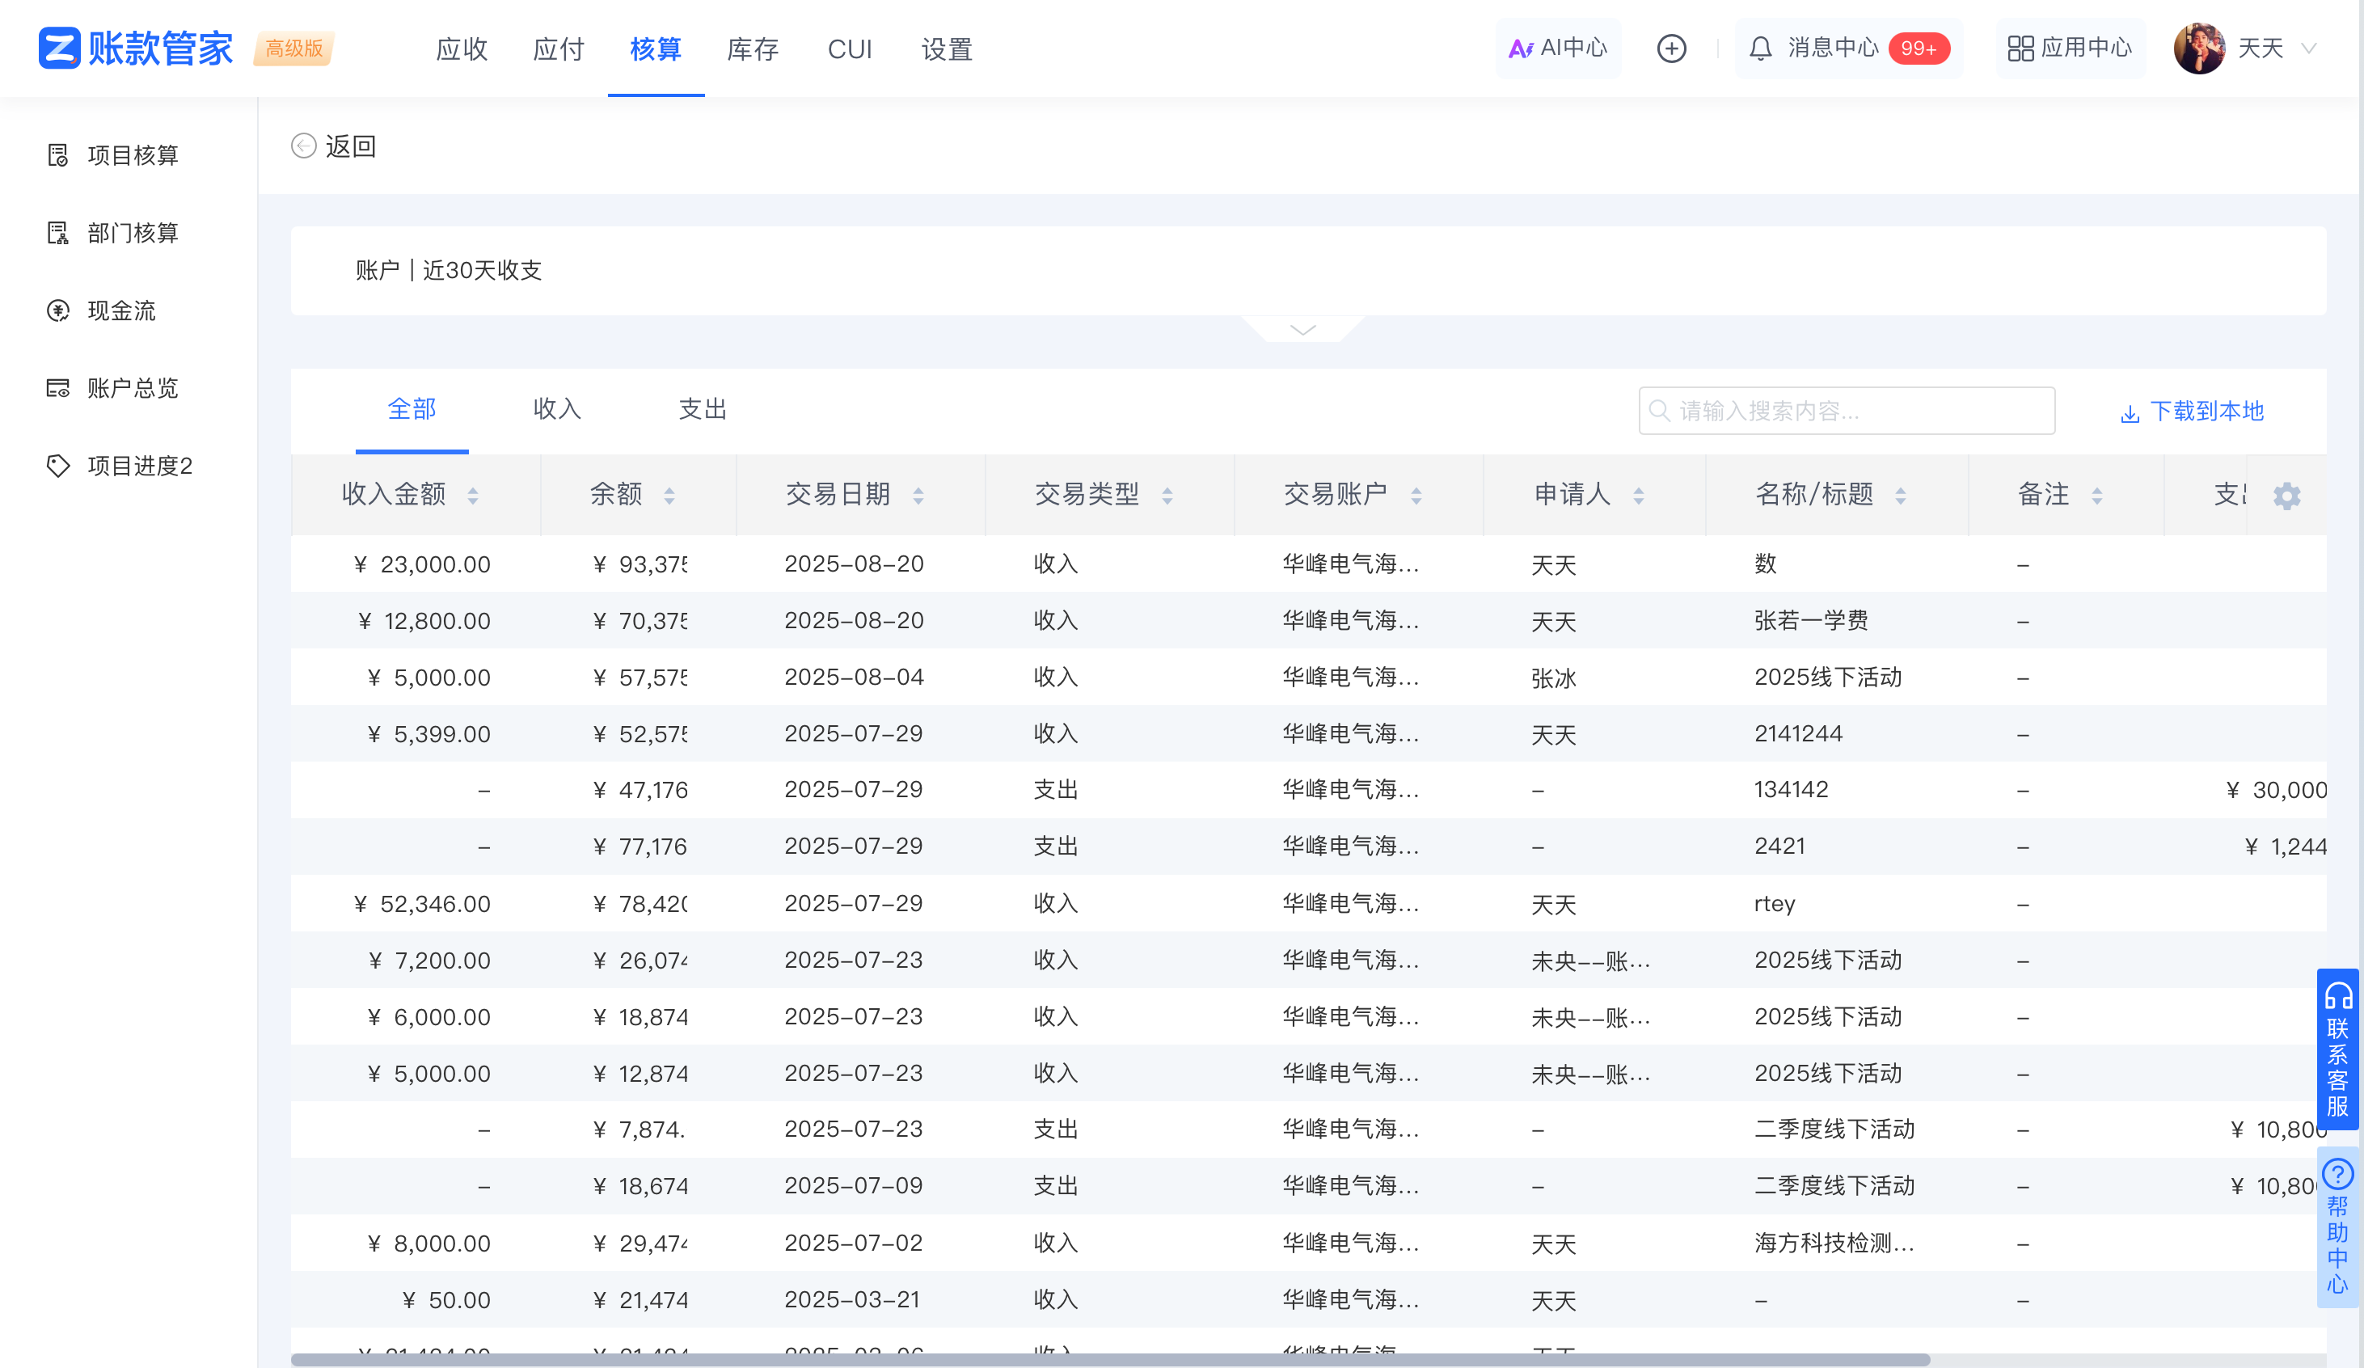Sort by 收入金额 column arrows
The width and height of the screenshot is (2364, 1368).
click(473, 496)
